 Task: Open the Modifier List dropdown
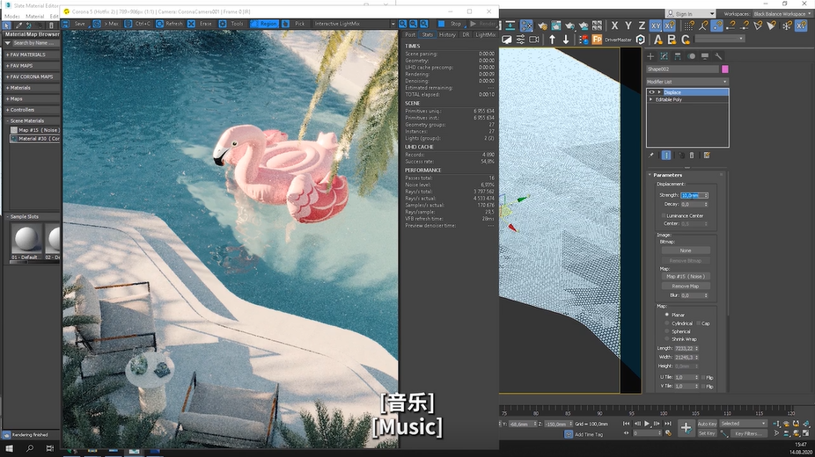(687, 82)
